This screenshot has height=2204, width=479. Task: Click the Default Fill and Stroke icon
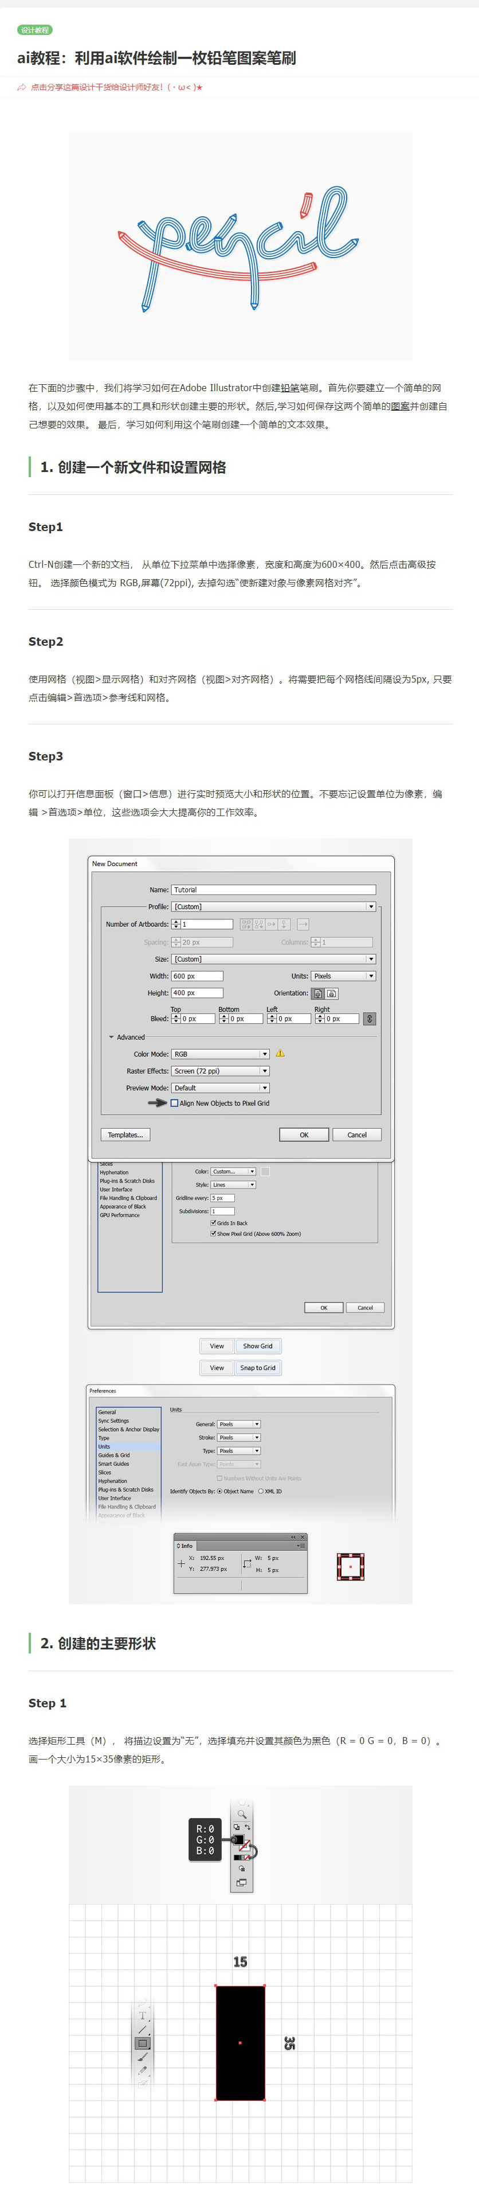coord(237,1828)
